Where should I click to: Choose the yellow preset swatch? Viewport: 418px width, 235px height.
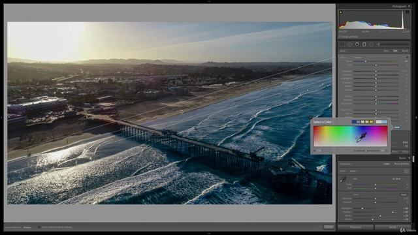(x=372, y=122)
